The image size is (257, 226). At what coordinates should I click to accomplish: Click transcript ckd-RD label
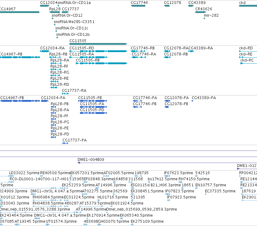click(246, 48)
